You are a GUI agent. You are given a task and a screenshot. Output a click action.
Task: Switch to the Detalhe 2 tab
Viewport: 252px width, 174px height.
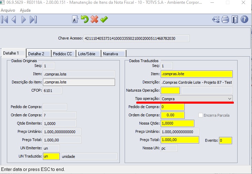point(38,54)
